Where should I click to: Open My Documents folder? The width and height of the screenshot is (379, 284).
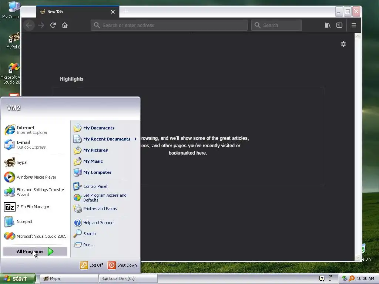click(105, 128)
